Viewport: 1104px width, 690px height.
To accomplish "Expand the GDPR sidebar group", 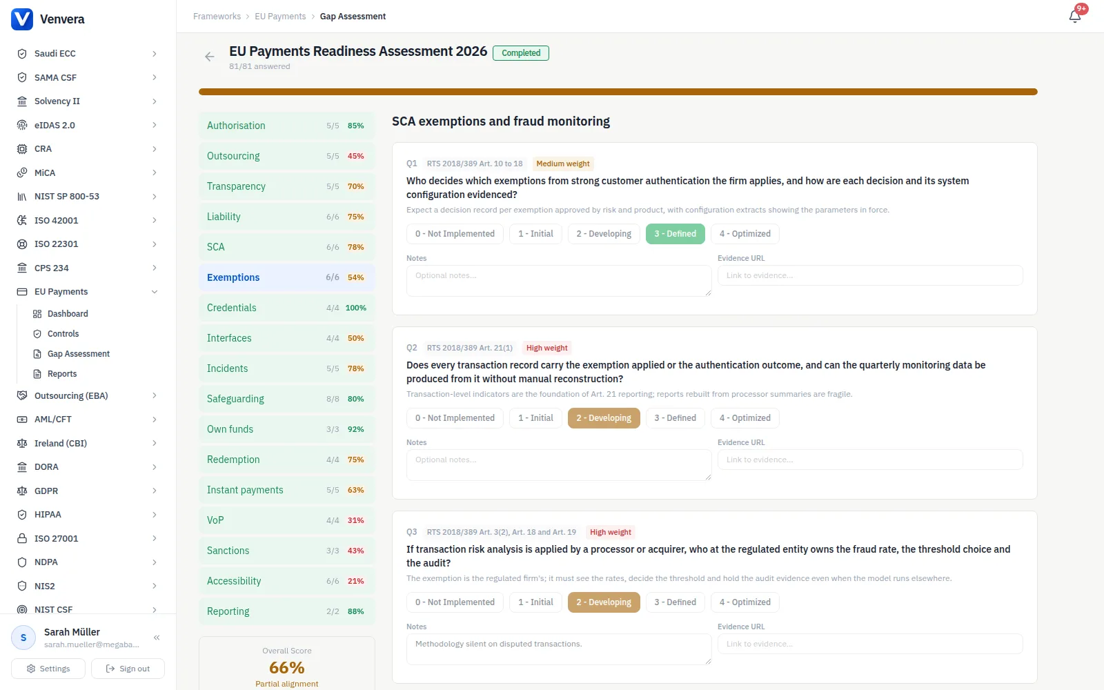I will coord(155,491).
